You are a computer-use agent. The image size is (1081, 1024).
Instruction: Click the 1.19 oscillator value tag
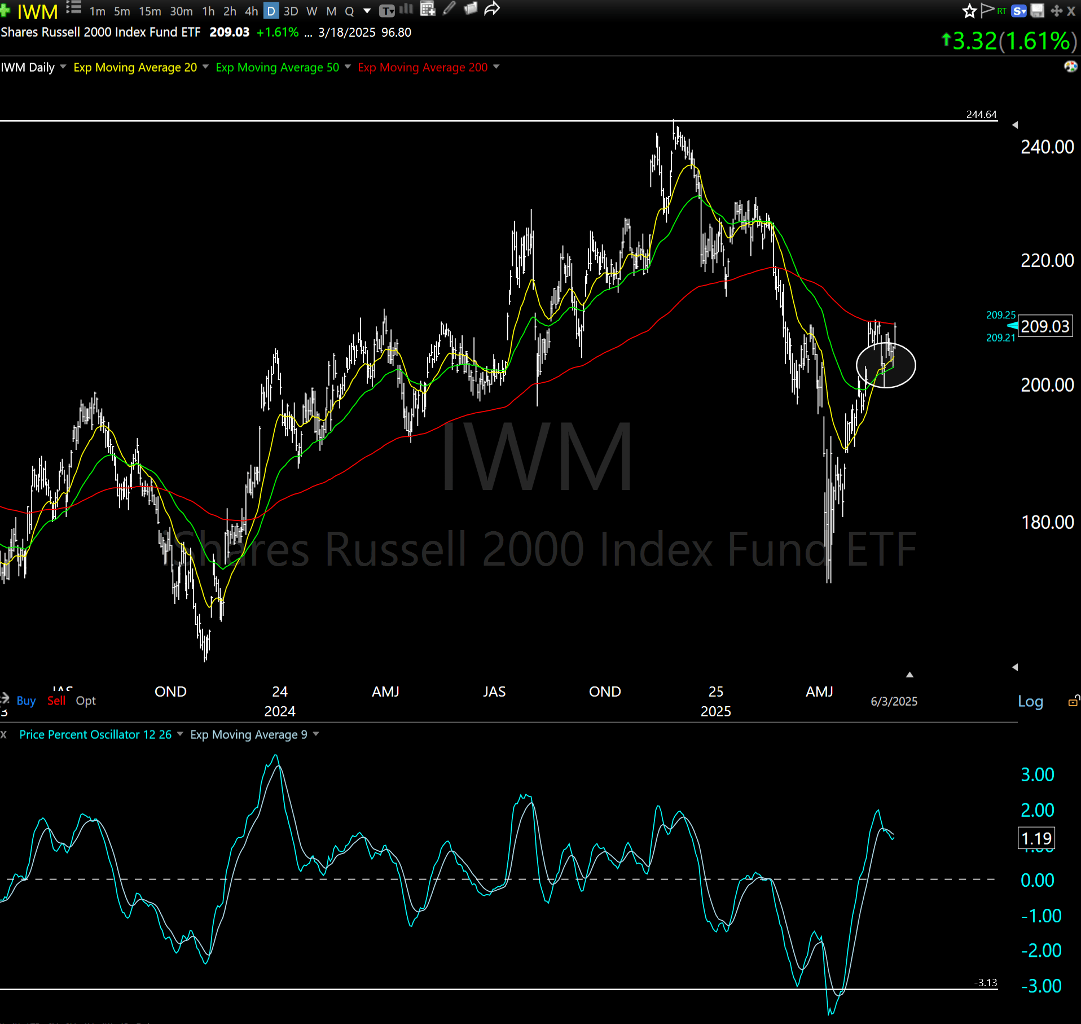click(1036, 838)
